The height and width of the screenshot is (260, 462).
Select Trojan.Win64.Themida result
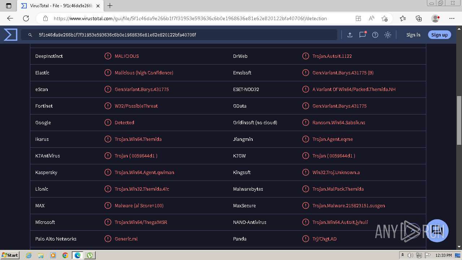[x=138, y=139]
